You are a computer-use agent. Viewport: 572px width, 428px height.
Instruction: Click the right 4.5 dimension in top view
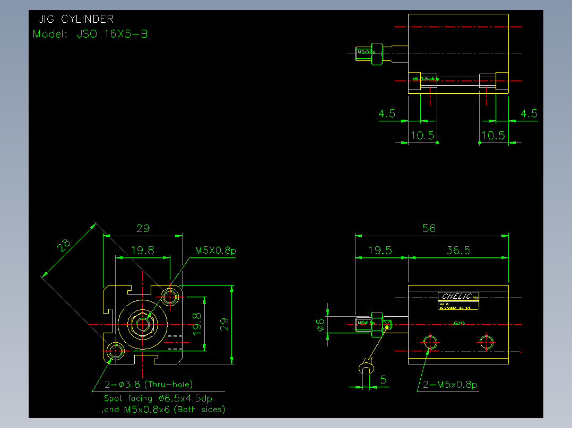[529, 114]
